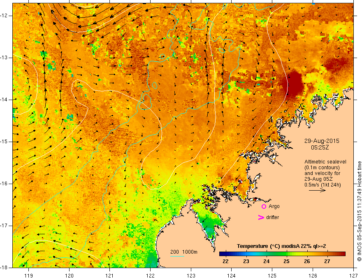The width and height of the screenshot is (362, 280).
Task: Click the dark blue end of color bar
Action: click(222, 254)
